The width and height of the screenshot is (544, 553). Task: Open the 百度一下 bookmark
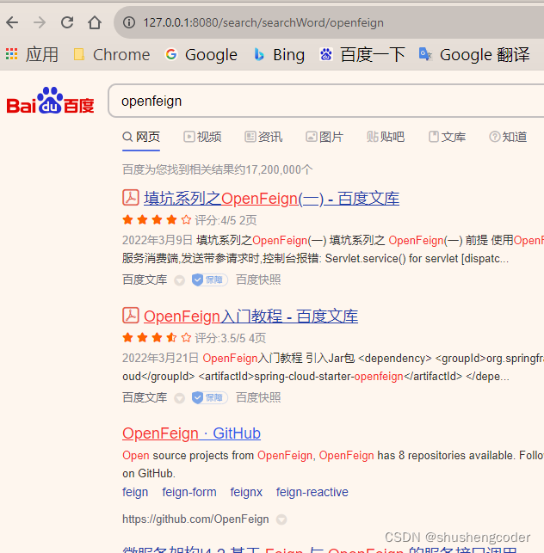pyautogui.click(x=362, y=55)
